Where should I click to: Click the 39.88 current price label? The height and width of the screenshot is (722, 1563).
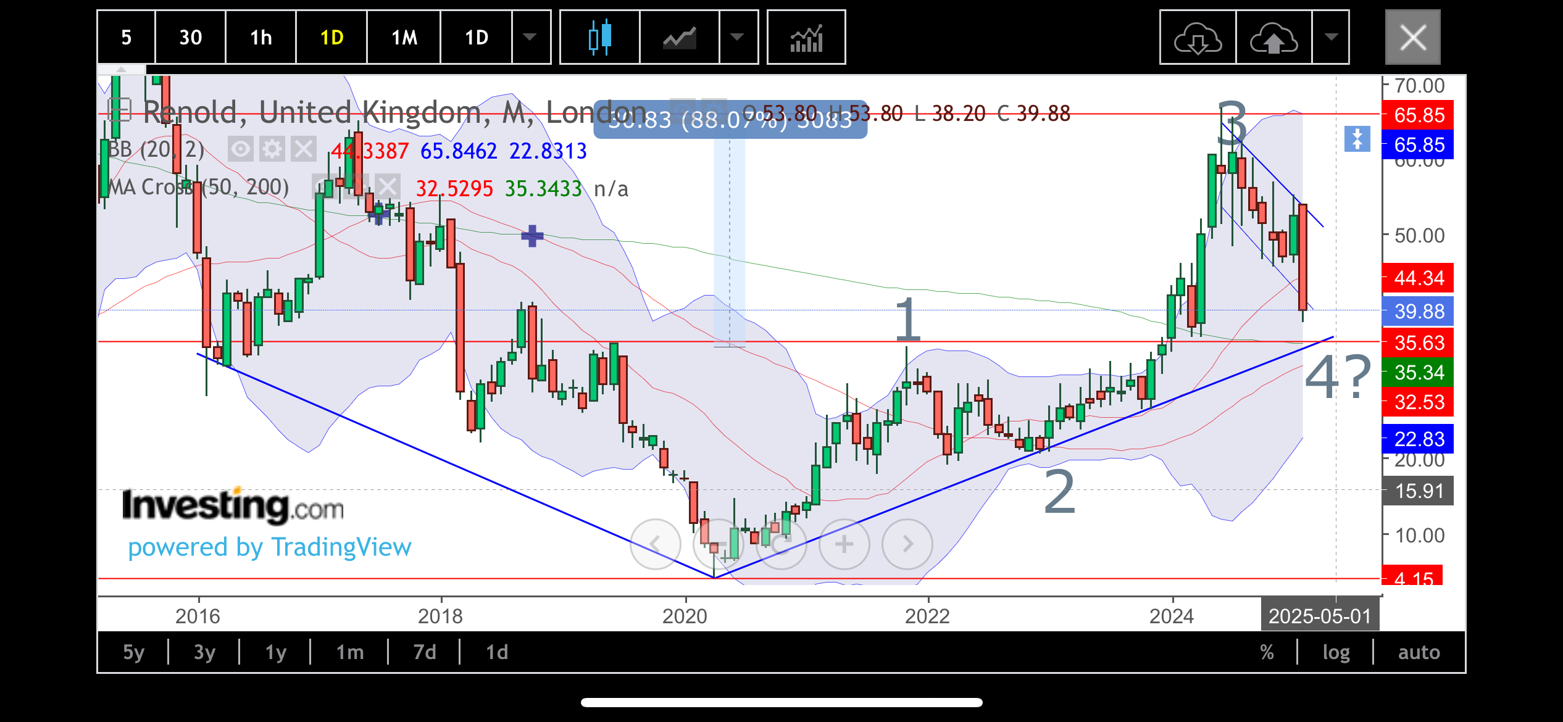(1419, 311)
